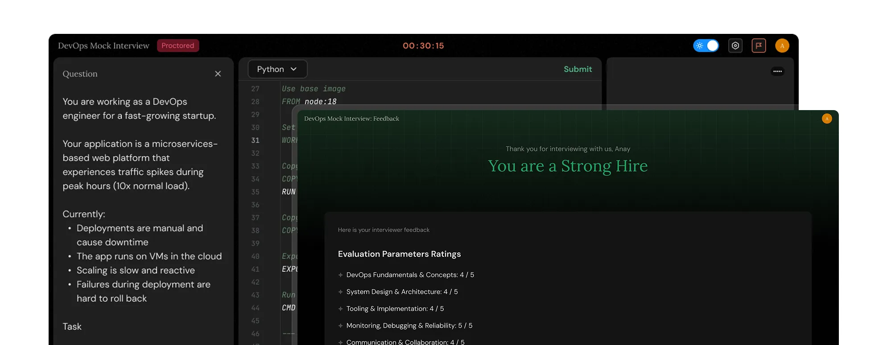Viewport: 879px width, 345px height.
Task: Expand DevOps Fundamentals & Concepts rating
Action: coord(341,275)
